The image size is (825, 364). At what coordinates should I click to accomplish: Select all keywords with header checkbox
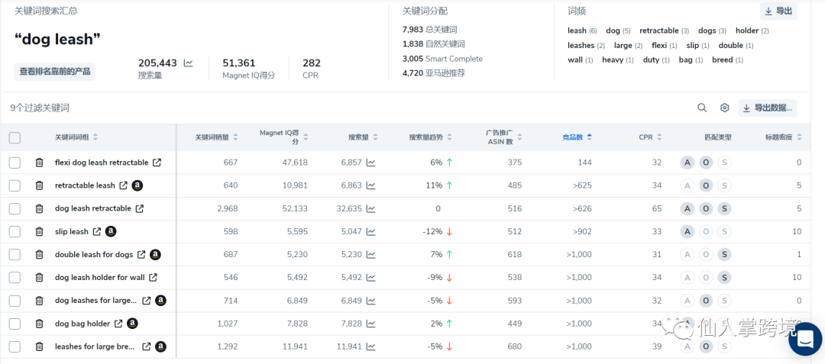(x=15, y=138)
